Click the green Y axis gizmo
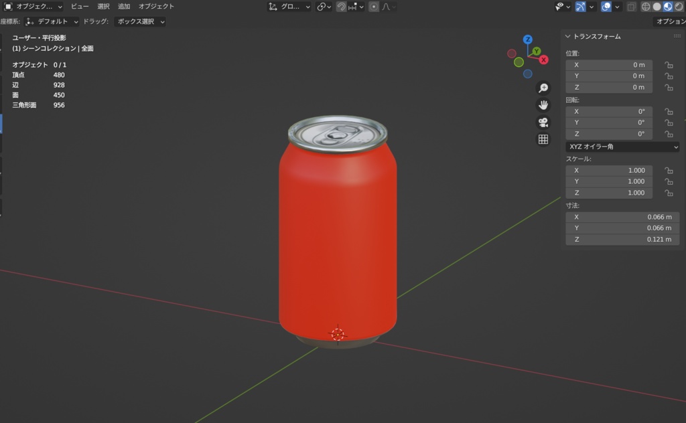The height and width of the screenshot is (423, 686). [537, 51]
